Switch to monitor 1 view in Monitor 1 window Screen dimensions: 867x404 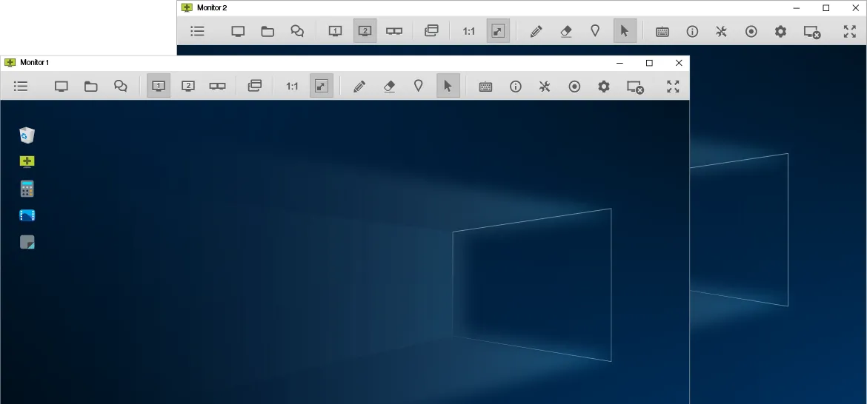(x=159, y=86)
